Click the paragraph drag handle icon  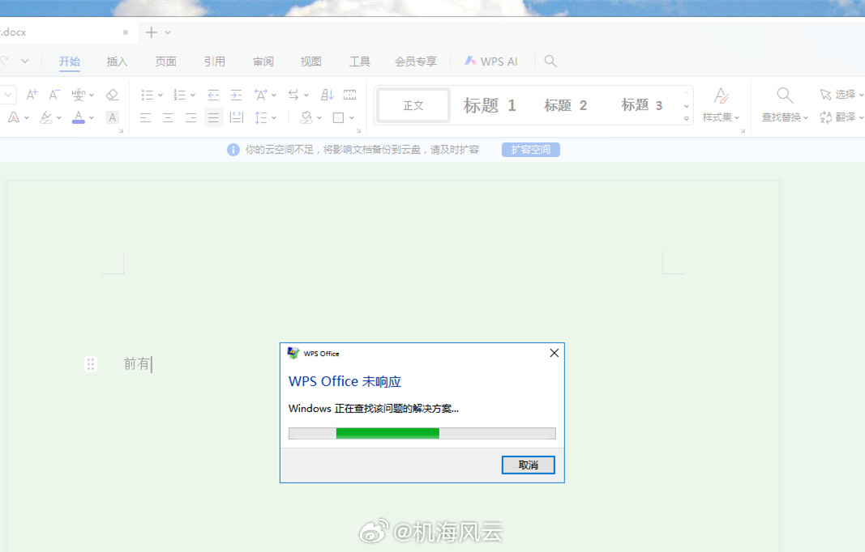coord(91,364)
